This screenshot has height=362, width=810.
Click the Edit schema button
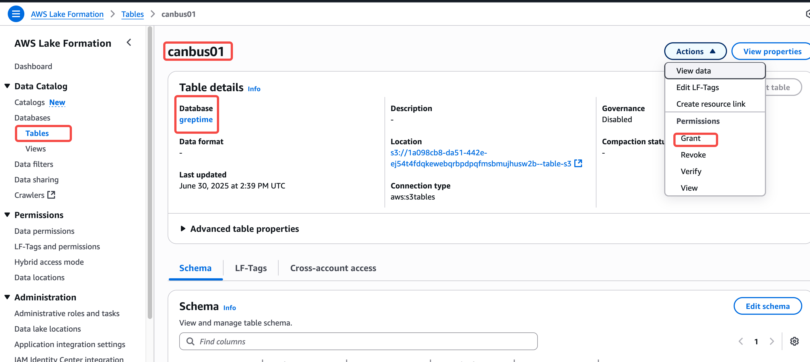click(x=767, y=306)
